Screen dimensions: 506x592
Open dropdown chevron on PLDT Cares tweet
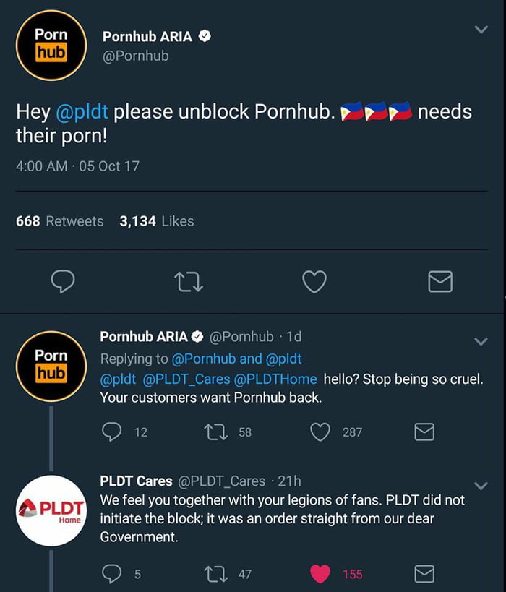click(481, 485)
